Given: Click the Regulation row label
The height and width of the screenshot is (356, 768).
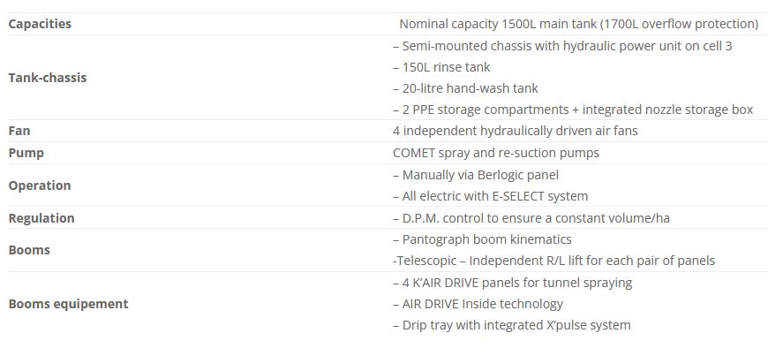Looking at the screenshot, I should 41,218.
